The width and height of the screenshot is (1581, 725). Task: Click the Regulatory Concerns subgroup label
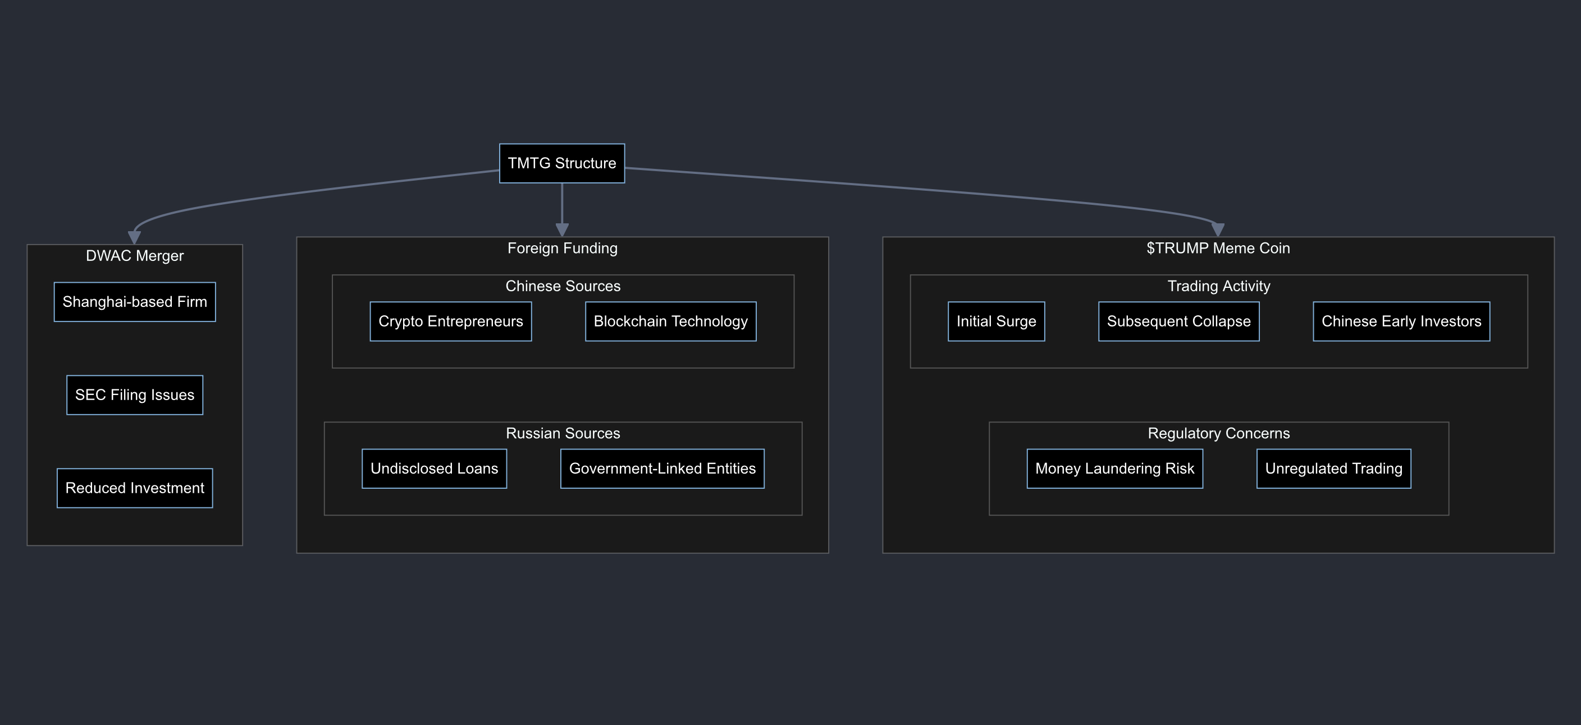point(1218,434)
